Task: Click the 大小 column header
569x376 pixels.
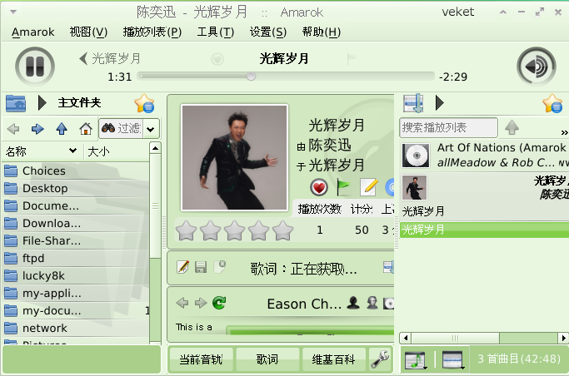Action: point(116,151)
